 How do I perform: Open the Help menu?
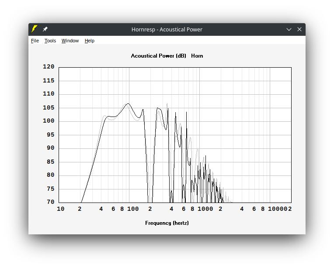point(90,41)
